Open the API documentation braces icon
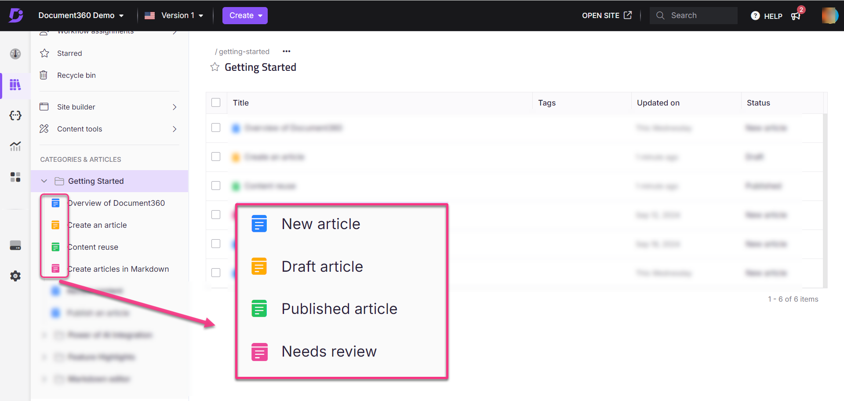 pyautogui.click(x=15, y=116)
